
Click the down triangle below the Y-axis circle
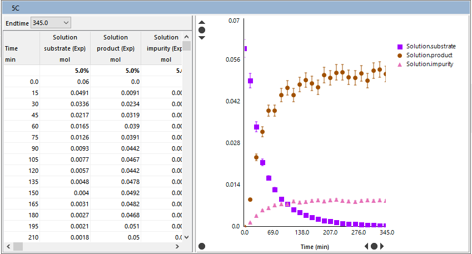point(202,38)
